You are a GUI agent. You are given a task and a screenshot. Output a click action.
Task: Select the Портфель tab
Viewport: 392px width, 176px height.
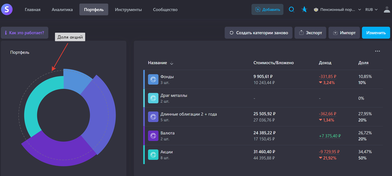(x=94, y=9)
